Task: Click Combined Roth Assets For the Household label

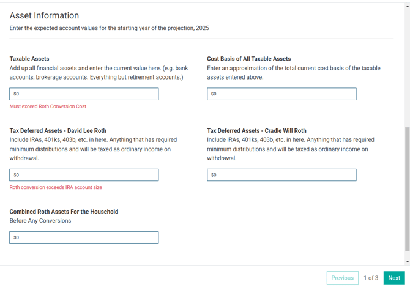Action: coord(64,212)
